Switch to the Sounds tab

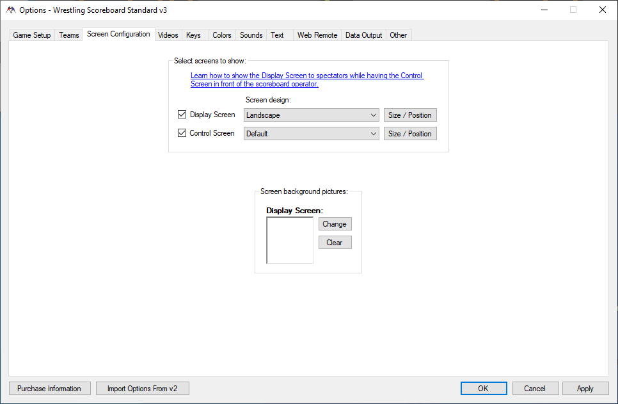click(251, 35)
